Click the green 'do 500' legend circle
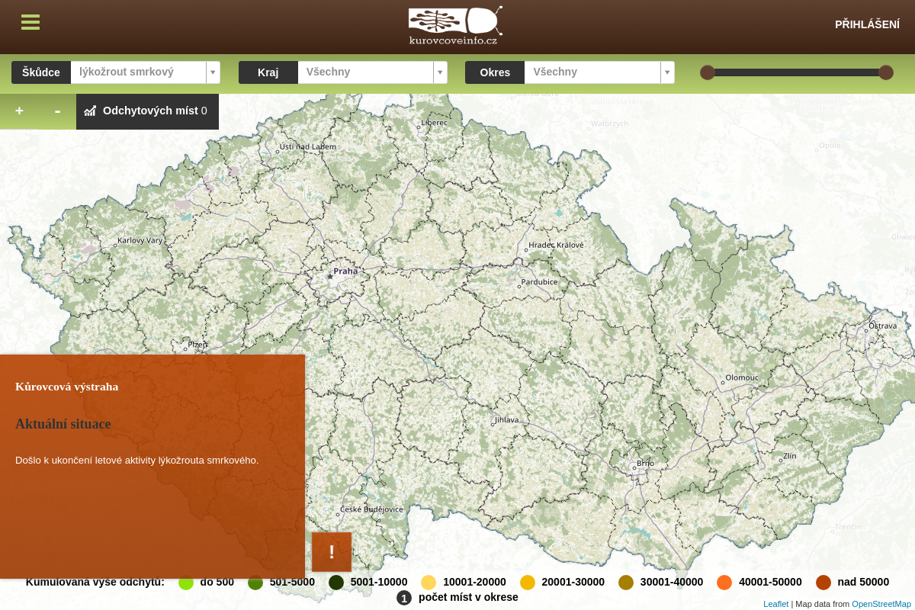Image resolution: width=915 pixels, height=610 pixels. coord(186,583)
